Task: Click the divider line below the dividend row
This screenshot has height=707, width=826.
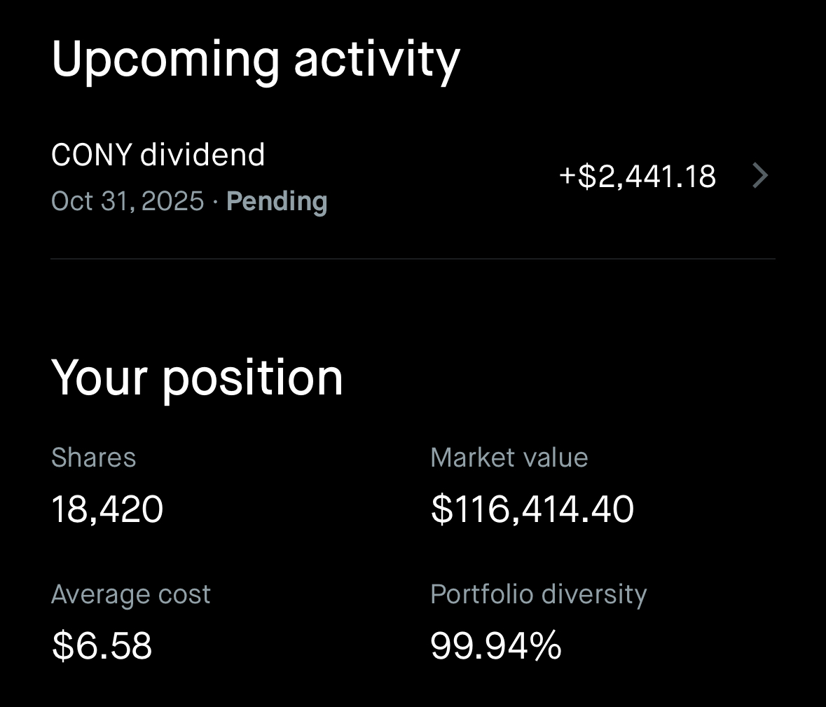Action: pos(413,259)
